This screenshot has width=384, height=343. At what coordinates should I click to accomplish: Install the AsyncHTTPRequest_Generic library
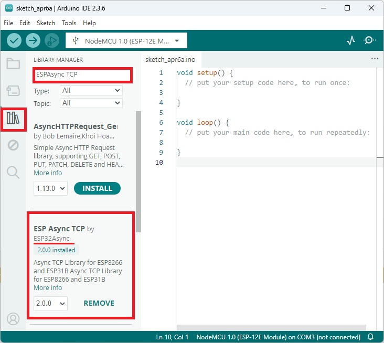tap(97, 188)
